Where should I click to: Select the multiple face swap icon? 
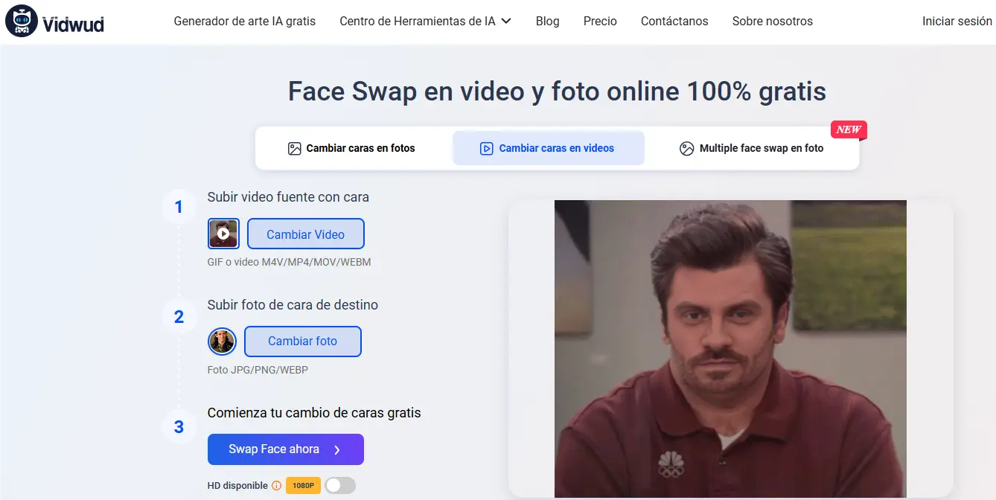(686, 148)
